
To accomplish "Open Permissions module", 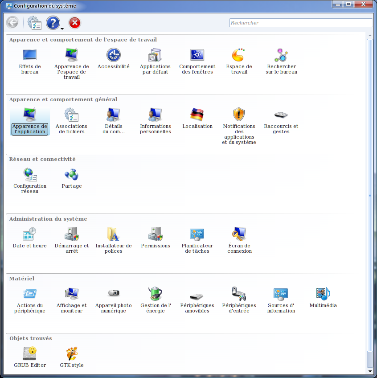I will [156, 238].
